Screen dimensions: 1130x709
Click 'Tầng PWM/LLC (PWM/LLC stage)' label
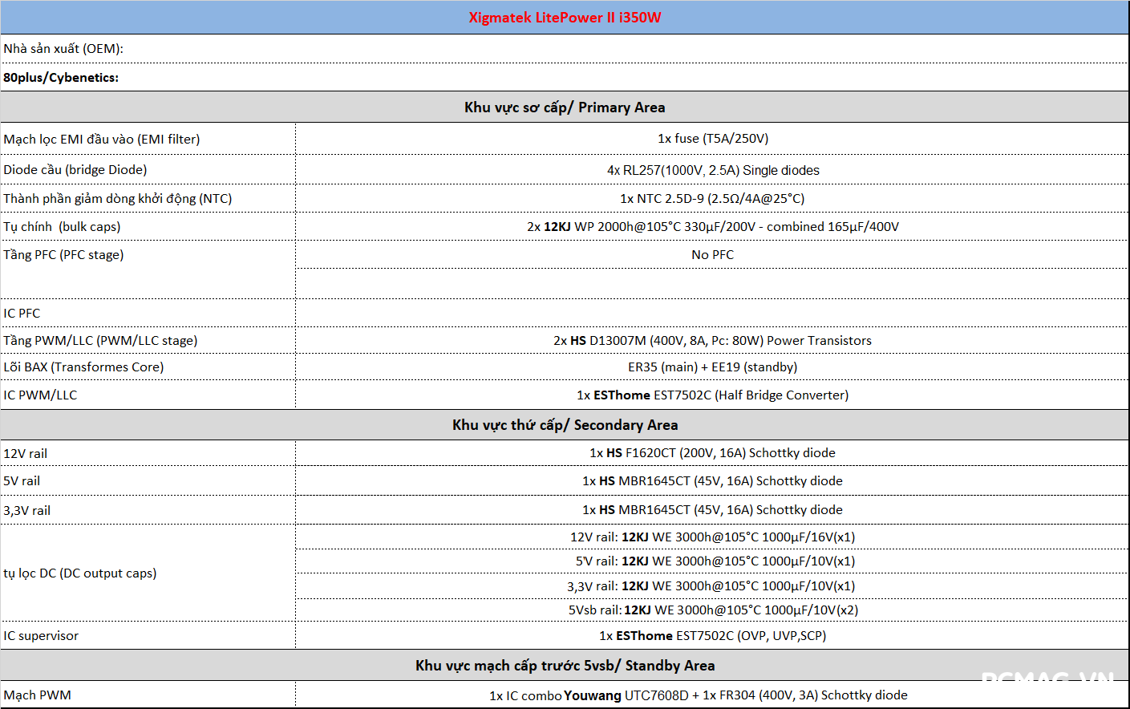[x=100, y=341]
